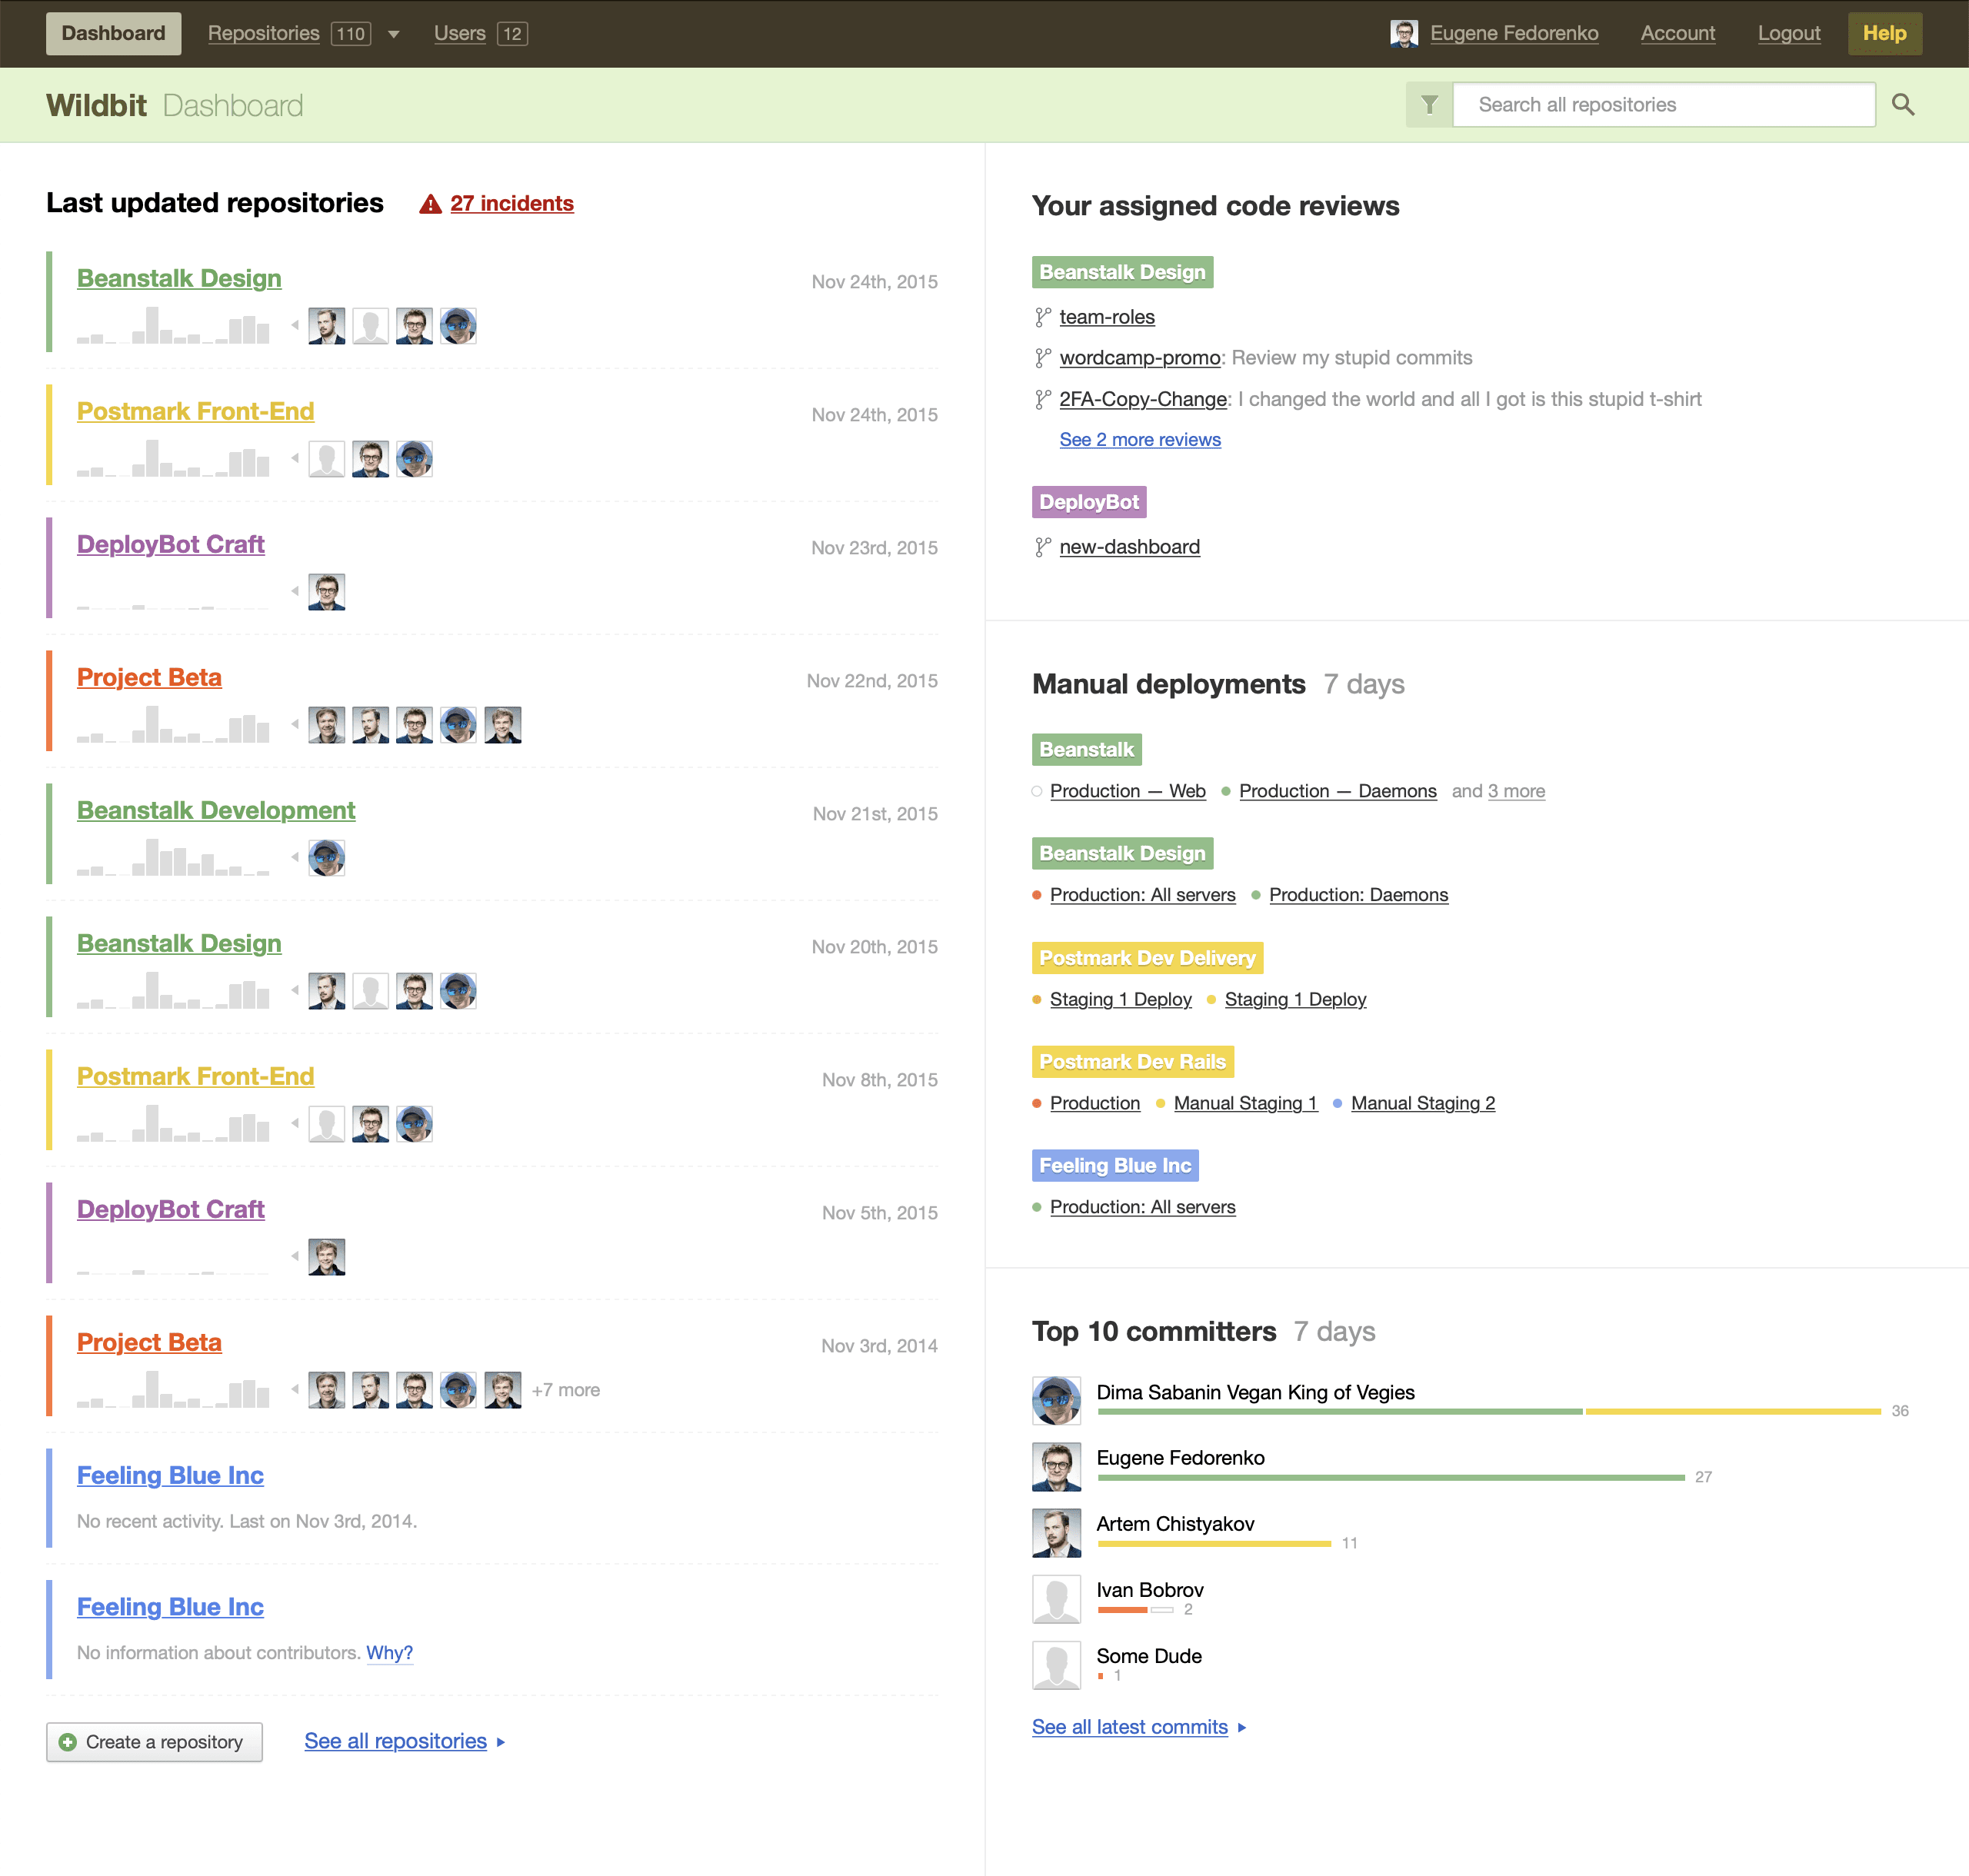Click the Help button
The height and width of the screenshot is (1876, 1969).
1884,33
